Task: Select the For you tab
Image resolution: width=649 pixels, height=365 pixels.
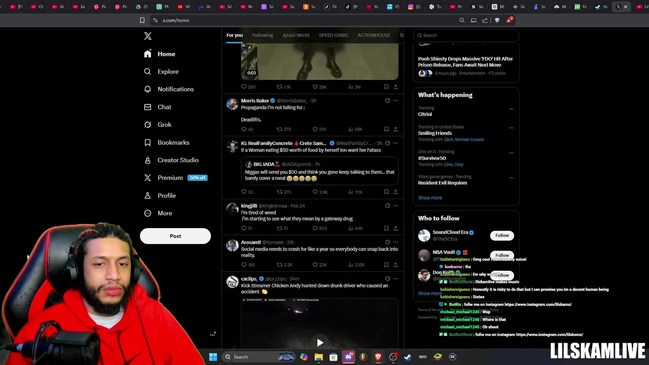Action: pyautogui.click(x=234, y=35)
